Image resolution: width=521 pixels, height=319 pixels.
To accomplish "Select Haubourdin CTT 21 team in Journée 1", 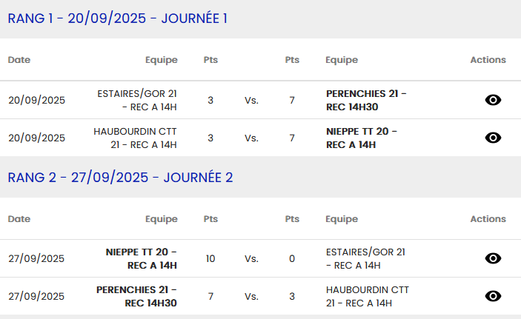I will 136,138.
